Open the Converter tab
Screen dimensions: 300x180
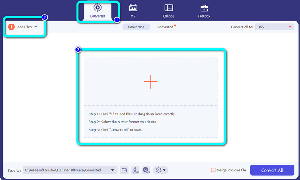click(97, 11)
